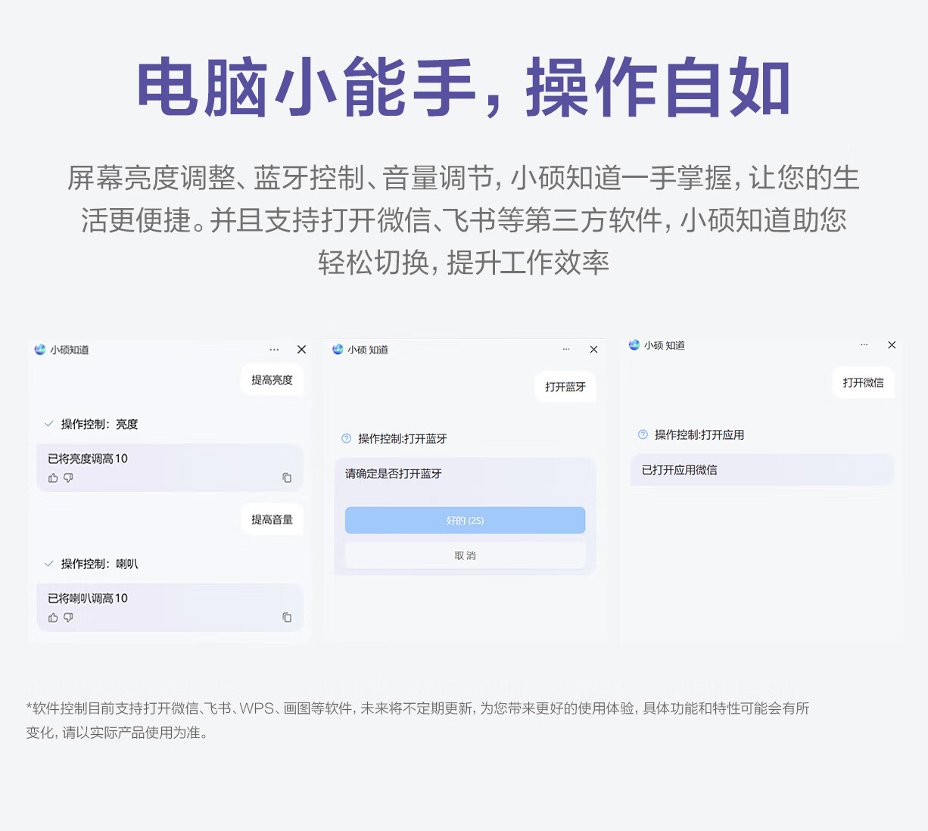Like the brightness increased reply with thumbs up
The height and width of the screenshot is (831, 928).
pos(53,478)
